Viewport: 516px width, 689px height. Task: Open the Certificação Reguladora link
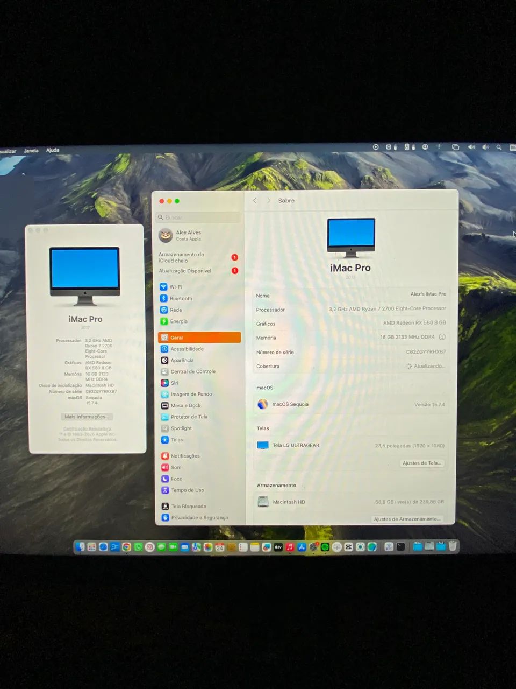[88, 428]
